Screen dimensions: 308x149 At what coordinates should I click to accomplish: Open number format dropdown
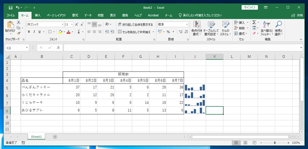[x=187, y=25]
